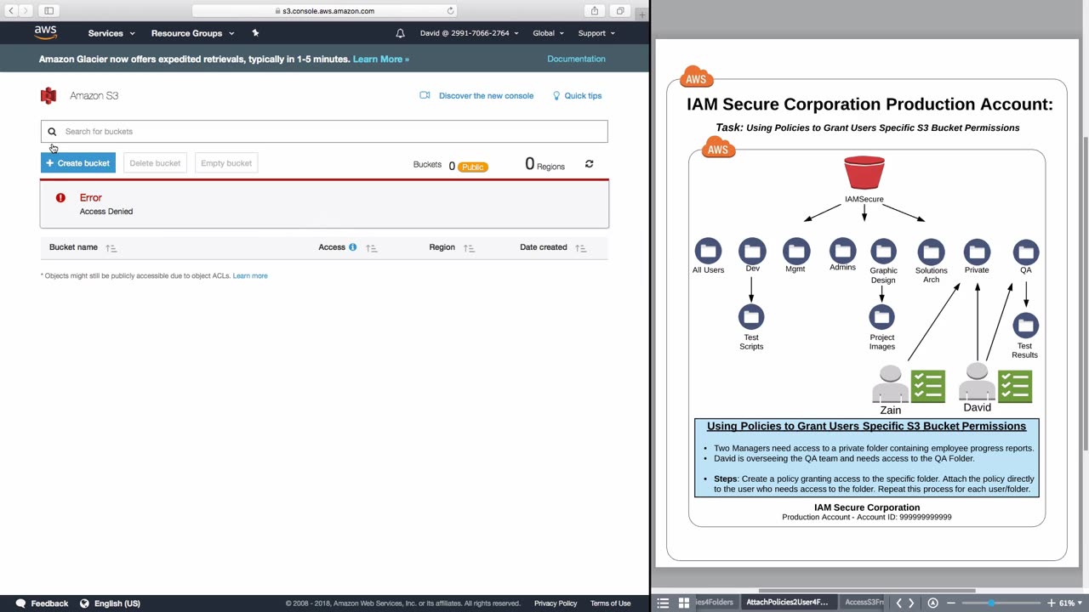Open the Glacier Learn More link
This screenshot has width=1089, height=612.
click(x=381, y=59)
